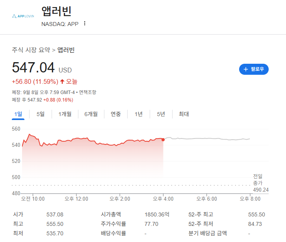Show the 1년 chart range
The height and width of the screenshot is (242, 286).
[x=139, y=114]
